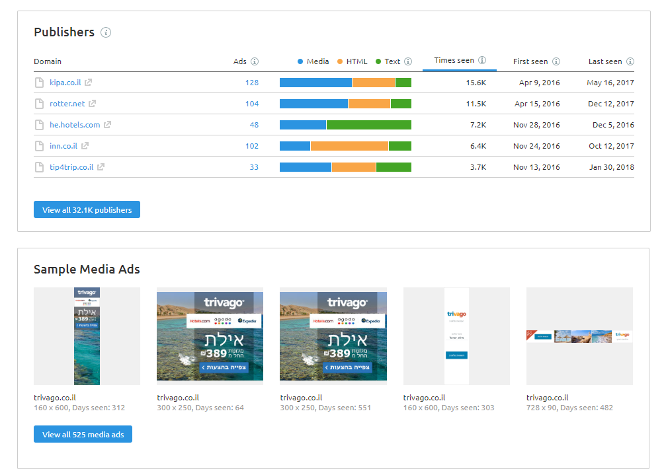Open rotter.net external link icon
The image size is (666, 475).
point(92,104)
